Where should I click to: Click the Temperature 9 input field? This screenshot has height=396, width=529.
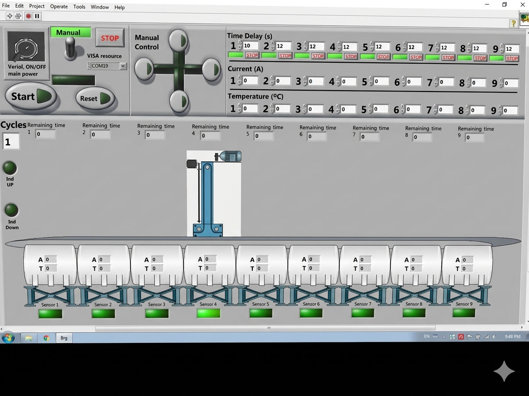[510, 110]
